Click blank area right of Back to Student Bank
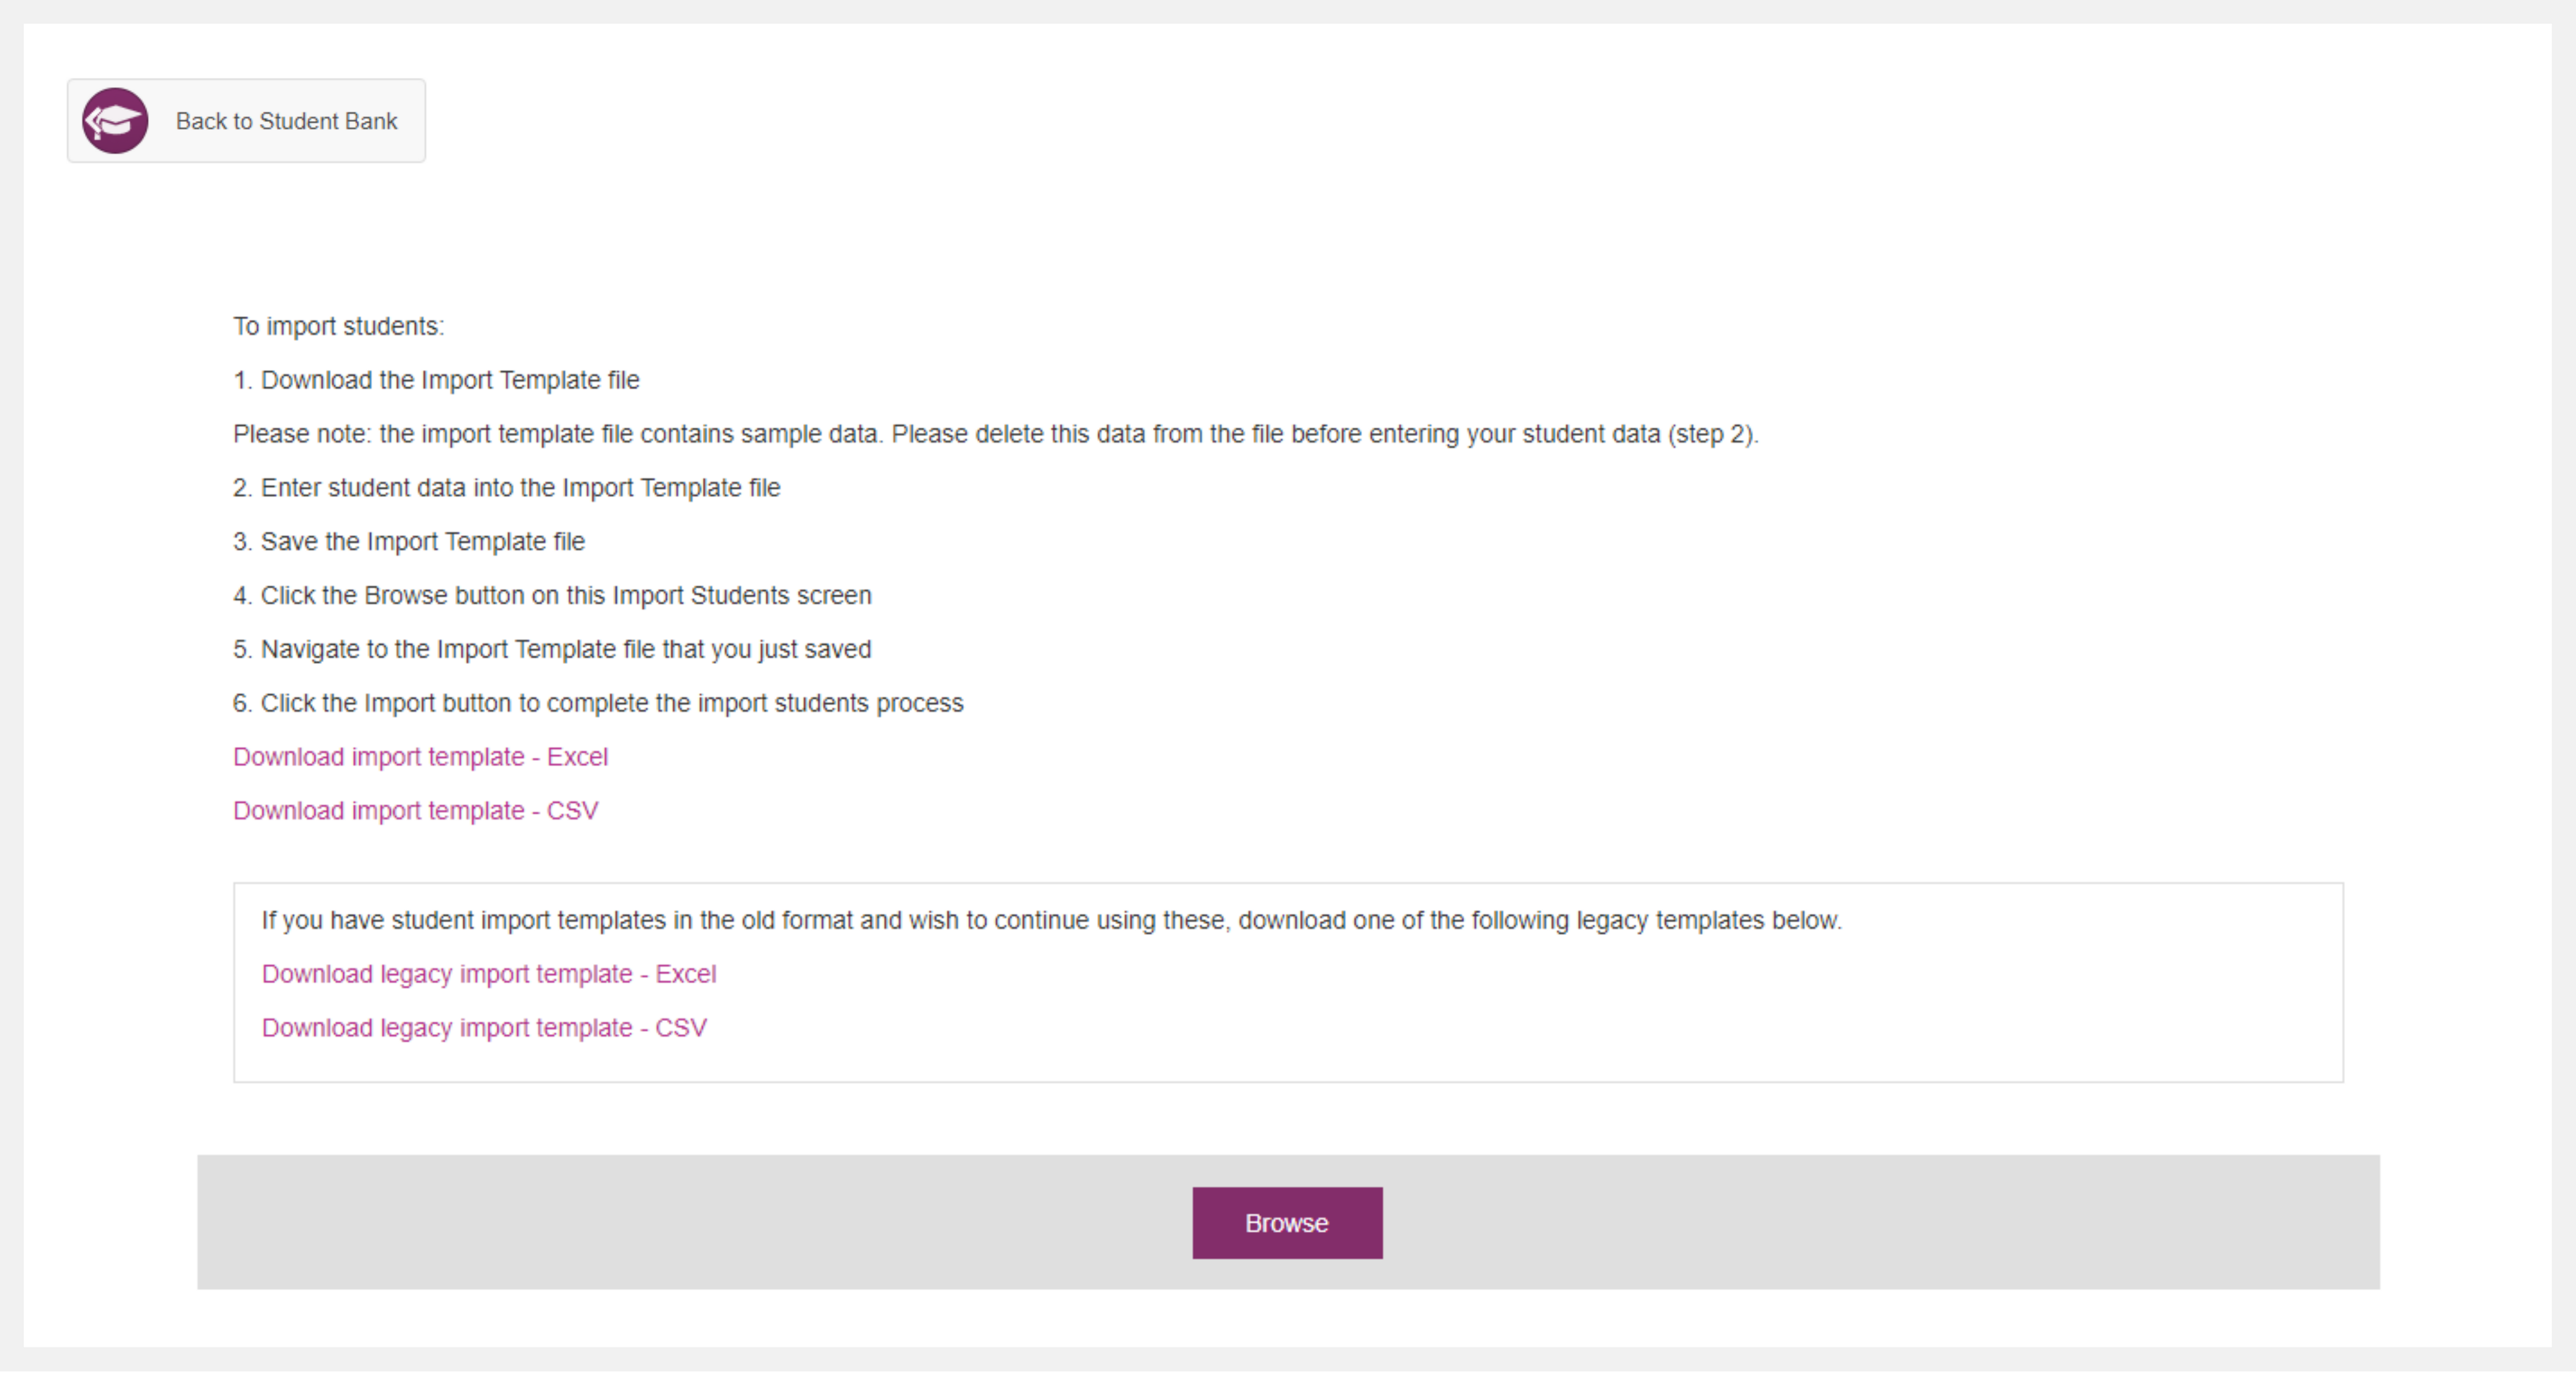Image resolution: width=2576 pixels, height=1373 pixels. [x=1400, y=121]
